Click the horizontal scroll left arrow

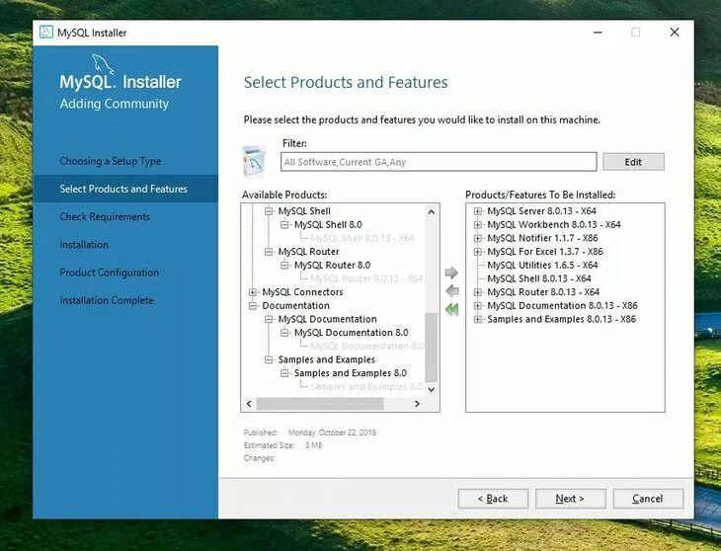point(249,404)
